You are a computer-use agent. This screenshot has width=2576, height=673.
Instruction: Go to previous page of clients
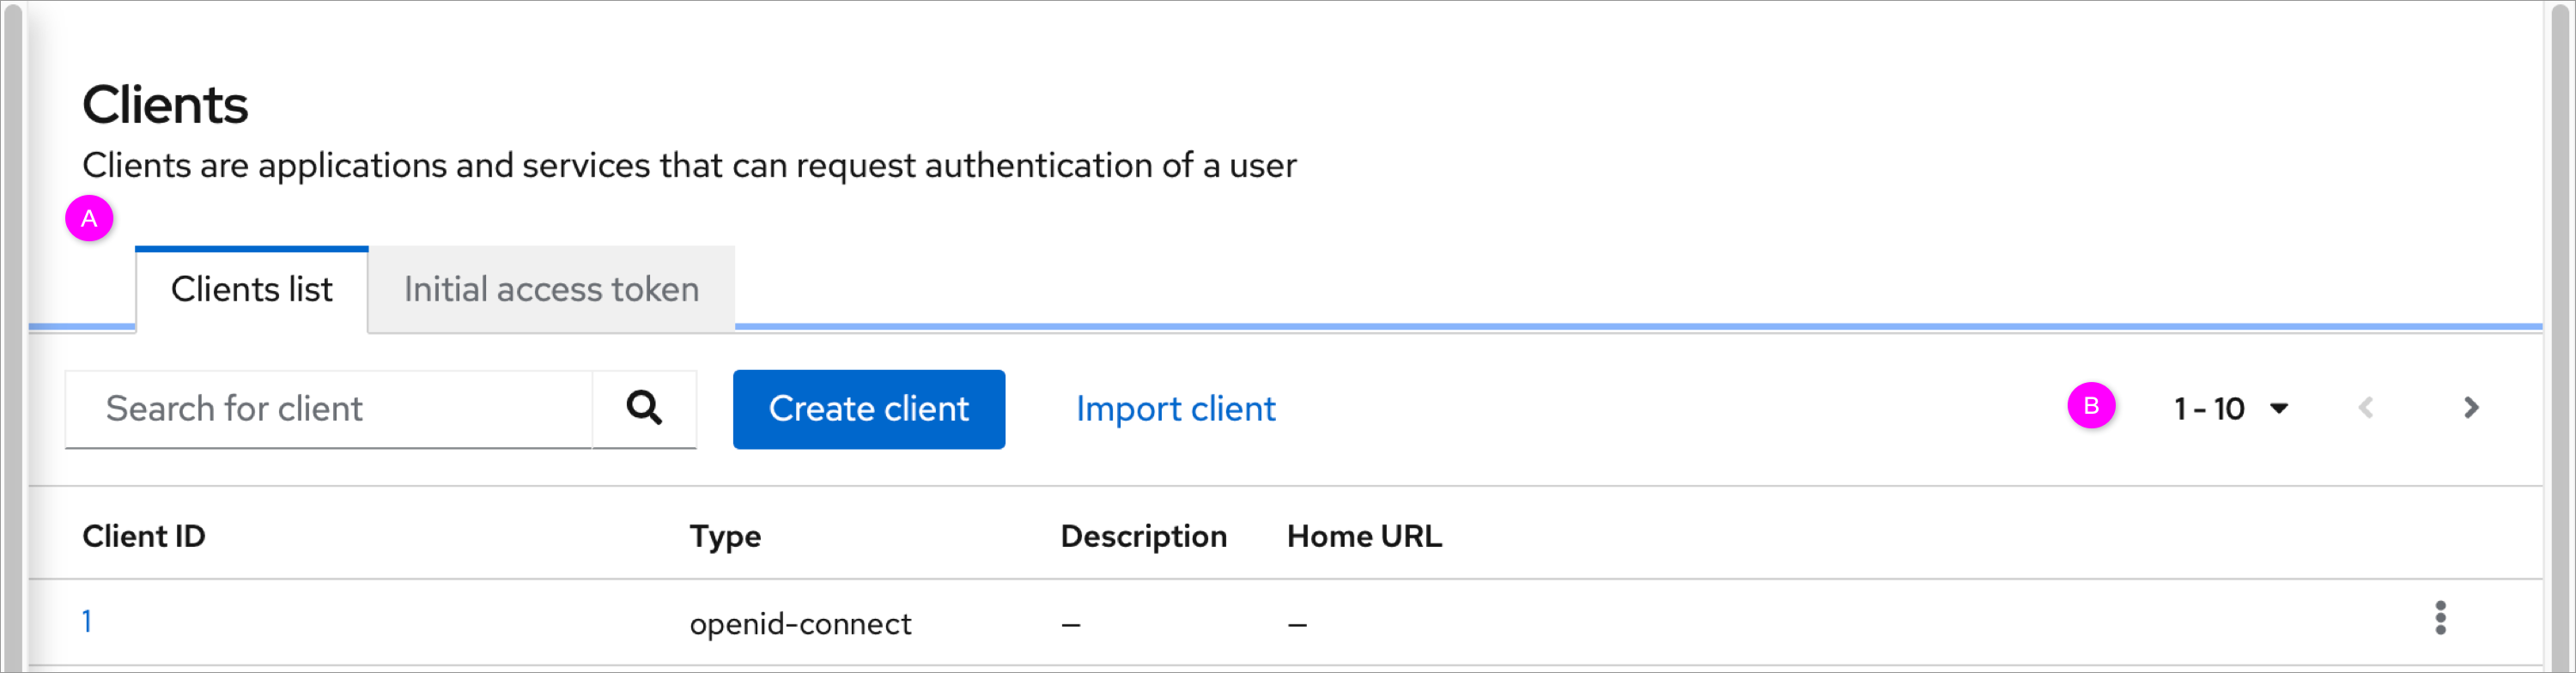(x=2365, y=408)
